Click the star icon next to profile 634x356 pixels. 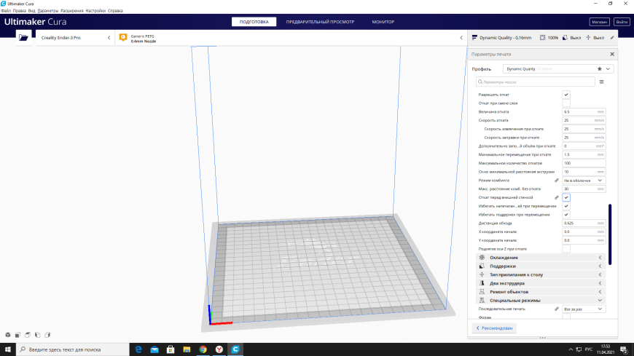[600, 69]
